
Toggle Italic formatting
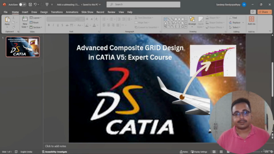pyautogui.click(x=53, y=25)
